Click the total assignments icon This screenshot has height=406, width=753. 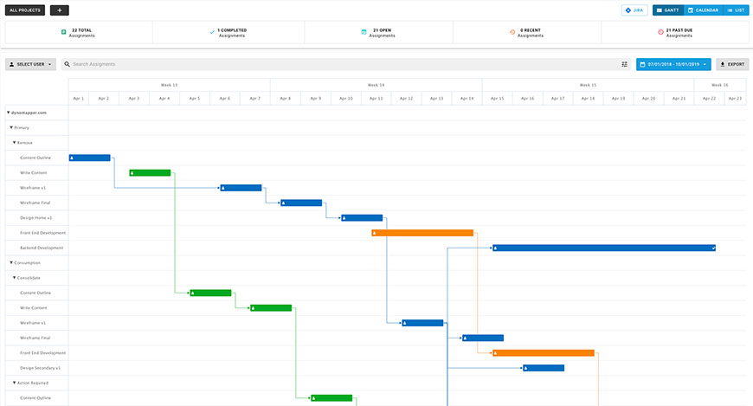pos(63,32)
